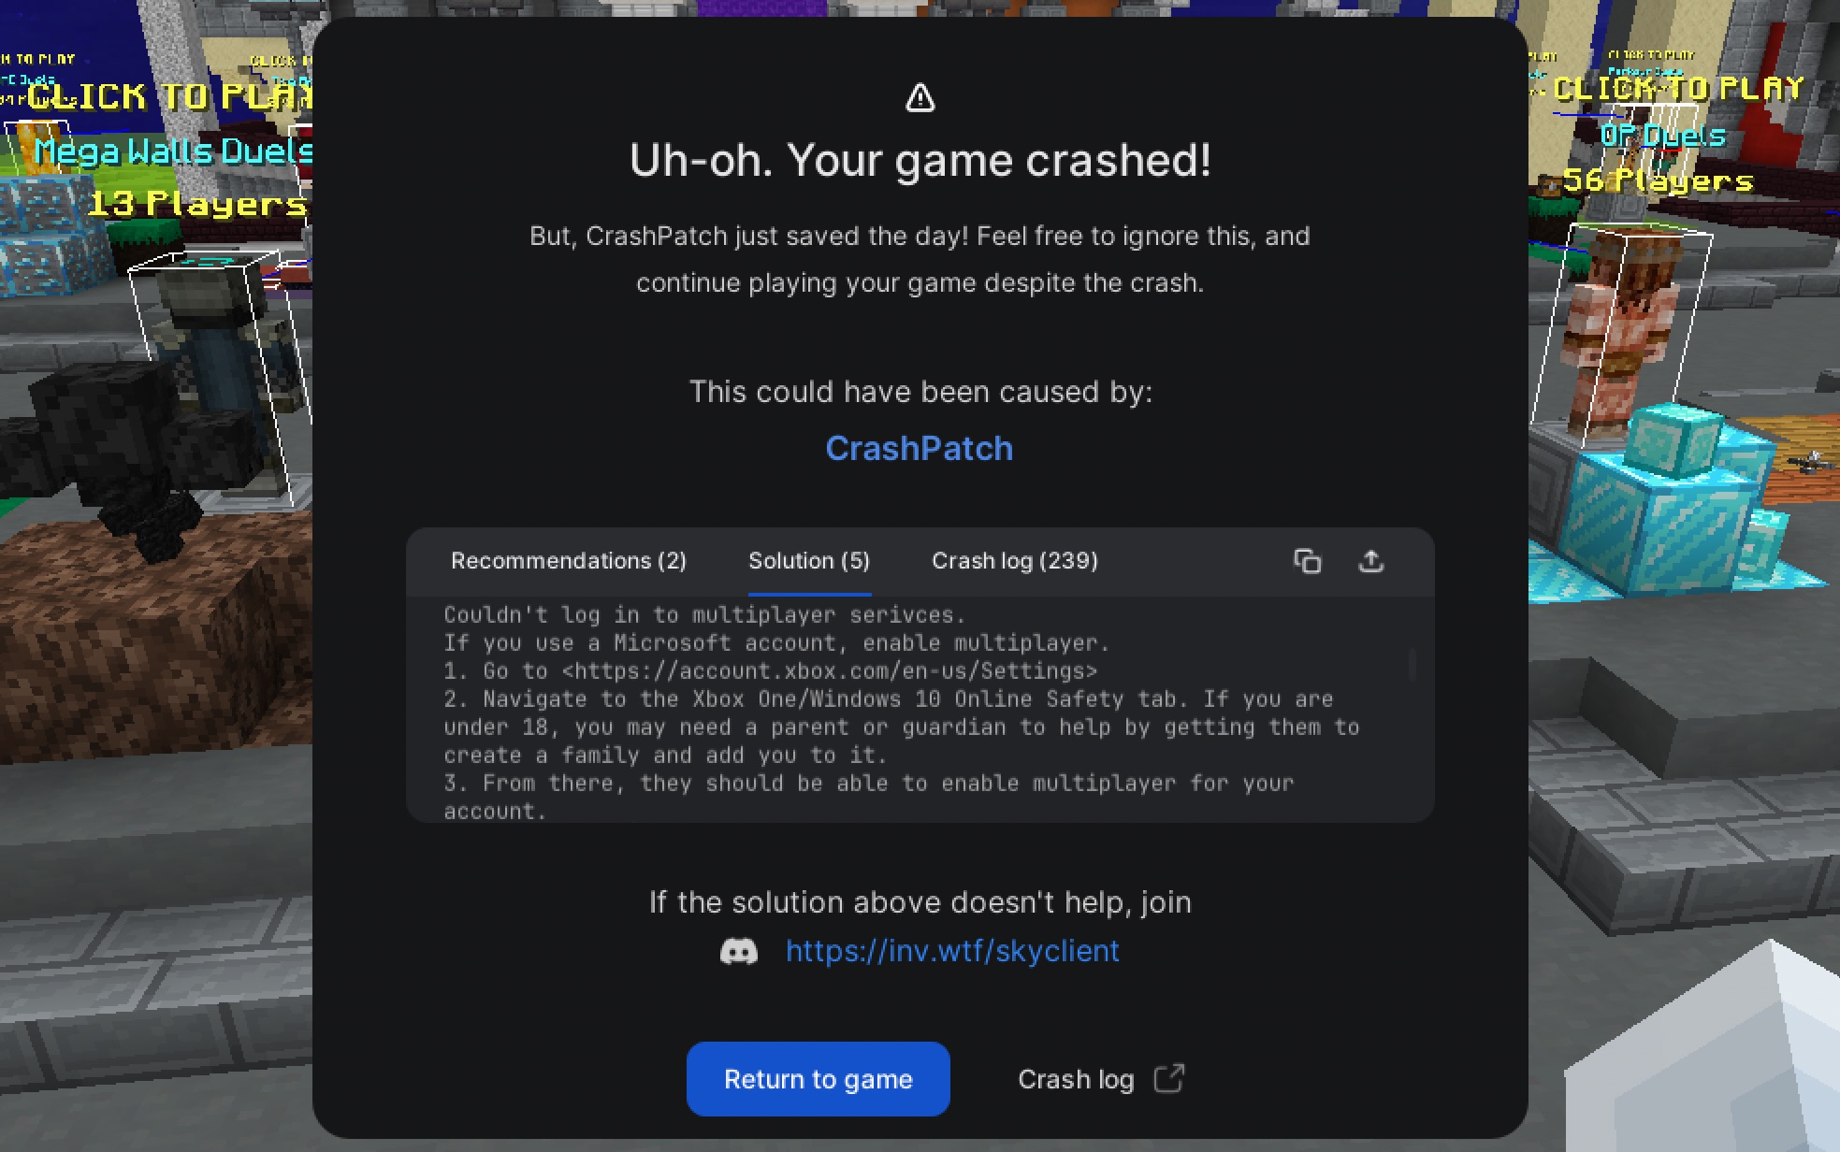Image resolution: width=1840 pixels, height=1152 pixels.
Task: Click the warning triangle icon
Action: coord(920,97)
